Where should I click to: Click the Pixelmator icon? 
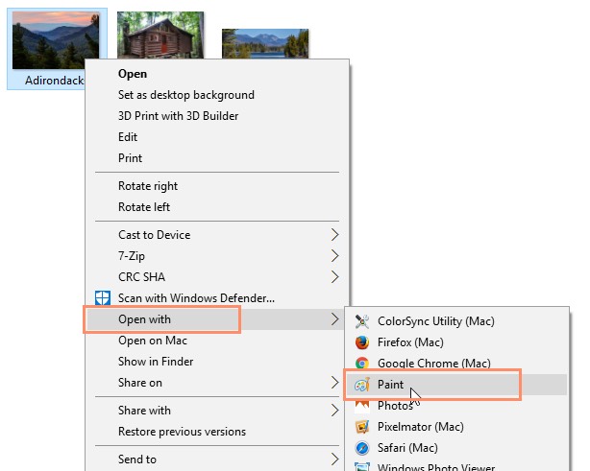pyautogui.click(x=362, y=426)
